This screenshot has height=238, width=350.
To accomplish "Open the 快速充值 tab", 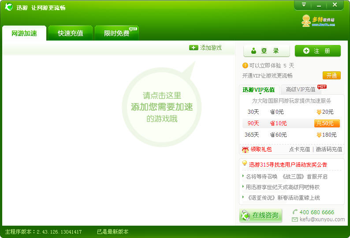I will [x=71, y=33].
